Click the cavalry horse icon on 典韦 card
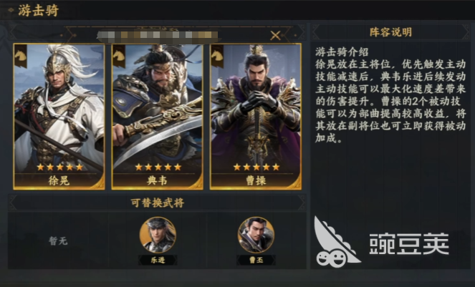This screenshot has height=287, width=475. (x=119, y=57)
